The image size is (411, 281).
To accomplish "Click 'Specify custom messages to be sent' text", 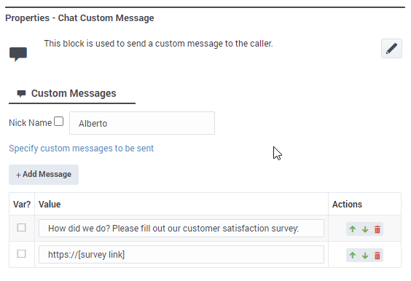I will pos(82,149).
